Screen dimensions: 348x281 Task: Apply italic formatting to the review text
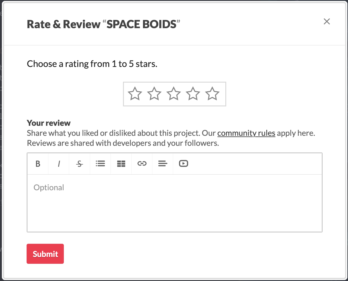(59, 163)
